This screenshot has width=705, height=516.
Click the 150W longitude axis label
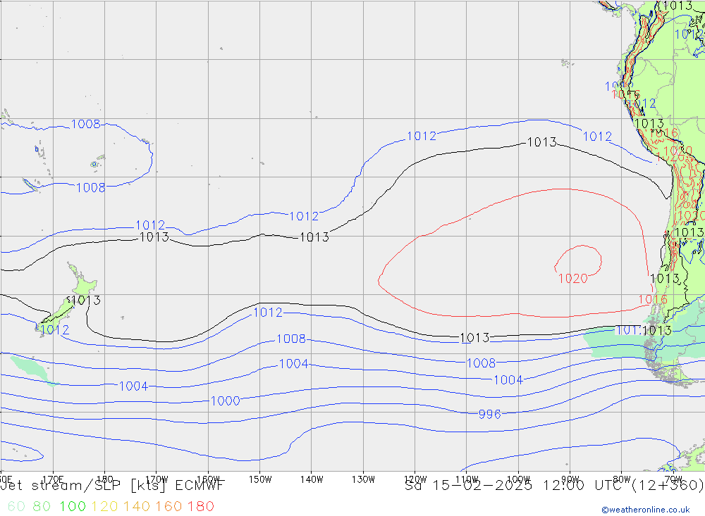(x=260, y=479)
